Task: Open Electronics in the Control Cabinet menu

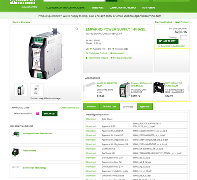Action: [66, 8]
